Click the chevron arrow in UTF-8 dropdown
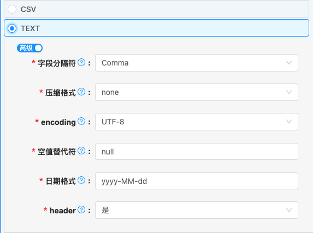Image resolution: width=313 pixels, height=233 pixels. (x=289, y=122)
